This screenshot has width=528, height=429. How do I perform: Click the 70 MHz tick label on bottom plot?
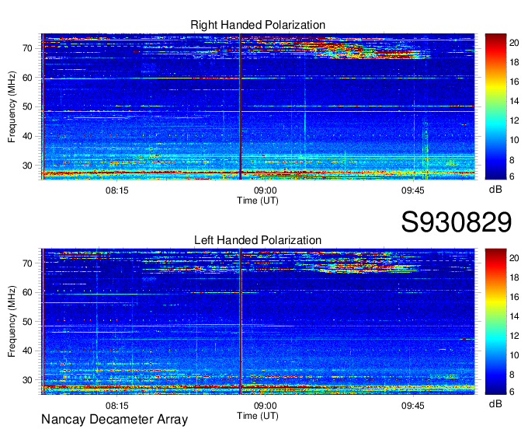[x=27, y=263]
